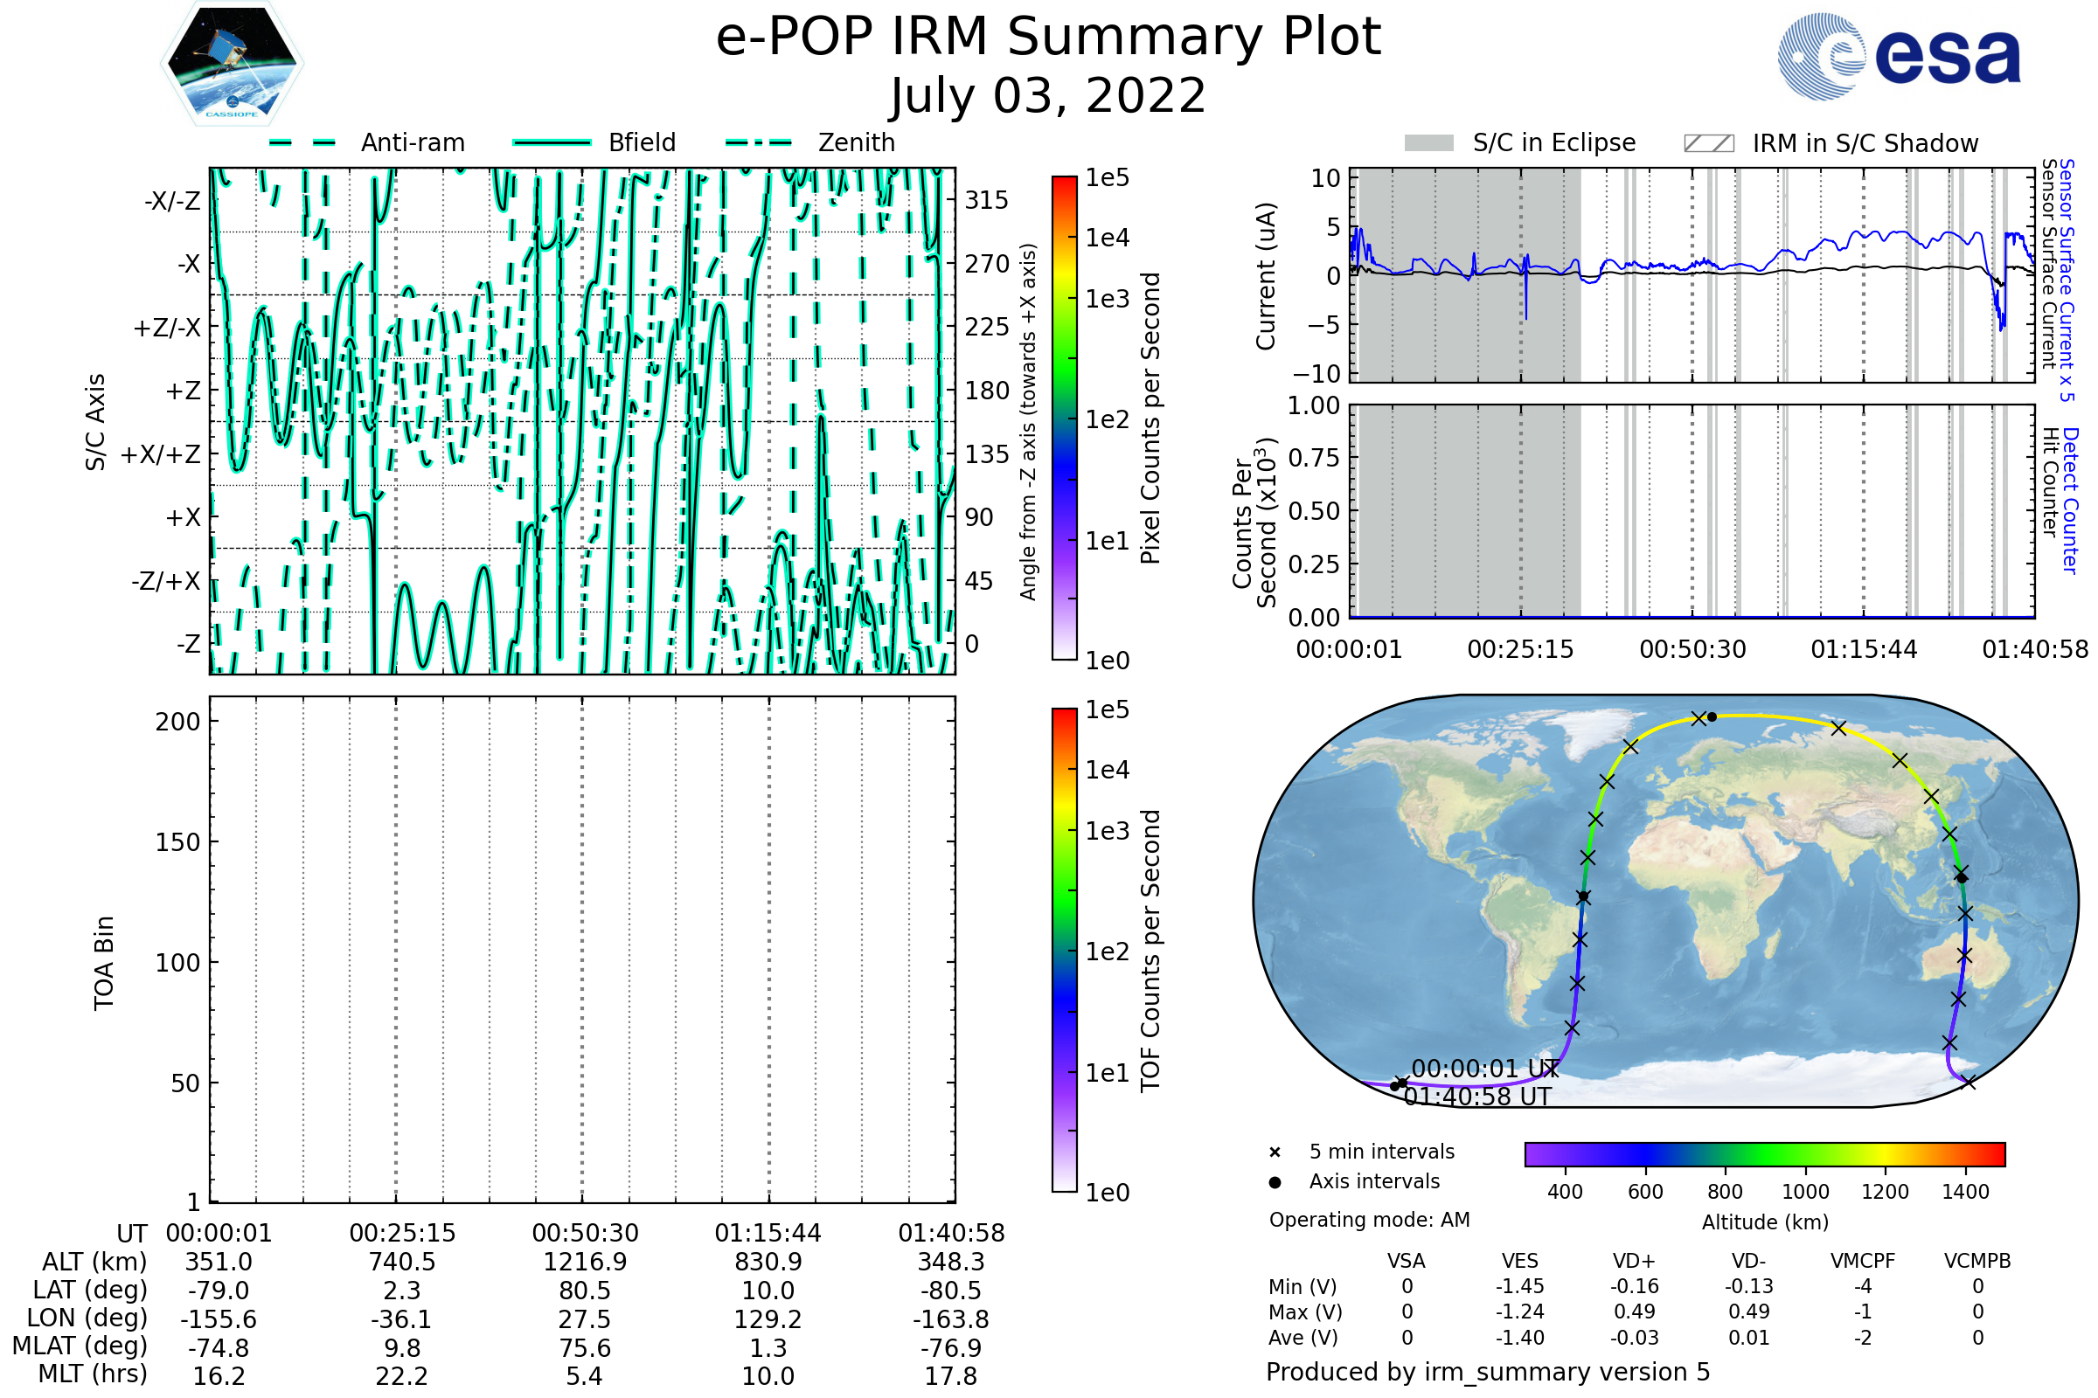Screen dimensions: 2098x1398
Task: Click the 01:40:58 UT label on map
Action: coord(1477,1097)
